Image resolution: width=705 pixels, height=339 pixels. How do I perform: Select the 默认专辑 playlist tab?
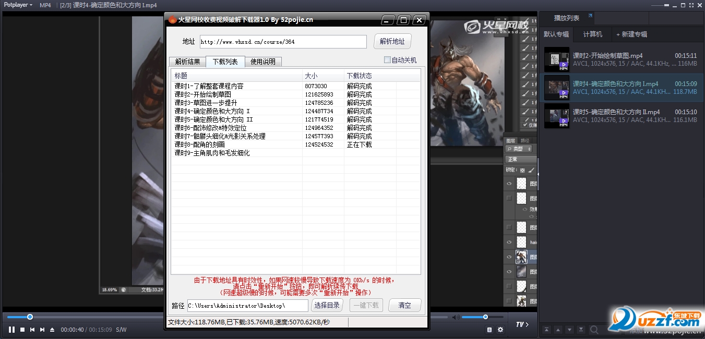[556, 34]
